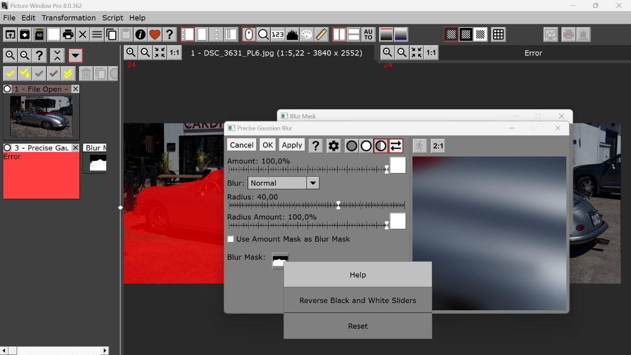
Task: Open the Transformation menu
Action: pyautogui.click(x=68, y=18)
